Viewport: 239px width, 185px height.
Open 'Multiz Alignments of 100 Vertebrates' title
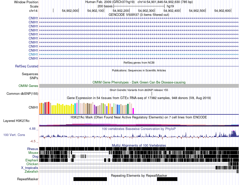coord(139,146)
